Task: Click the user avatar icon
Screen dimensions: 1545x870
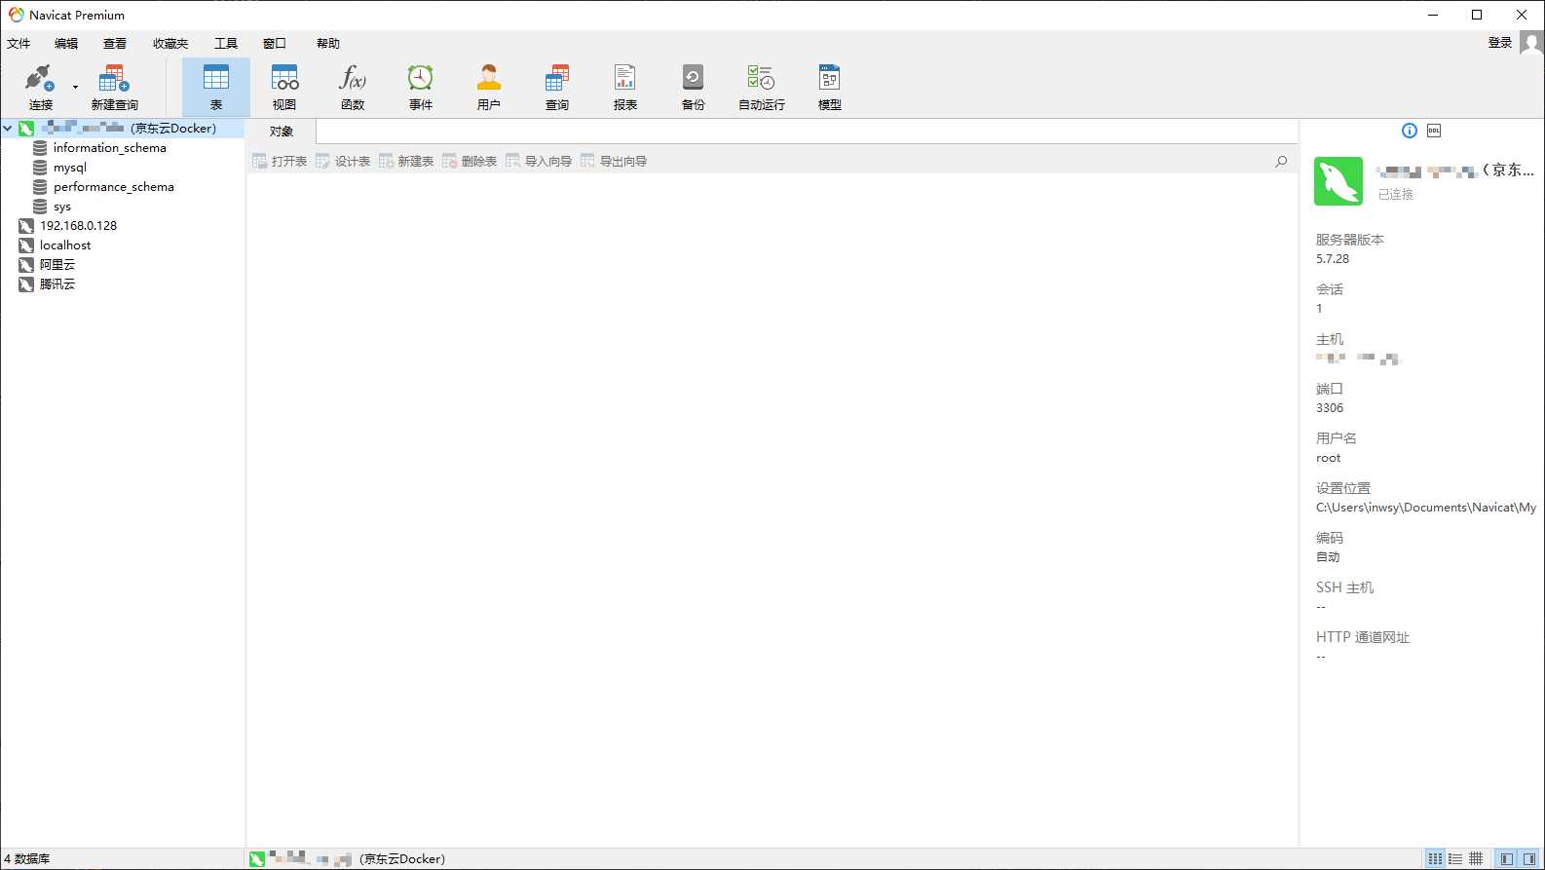Action: pyautogui.click(x=1531, y=43)
